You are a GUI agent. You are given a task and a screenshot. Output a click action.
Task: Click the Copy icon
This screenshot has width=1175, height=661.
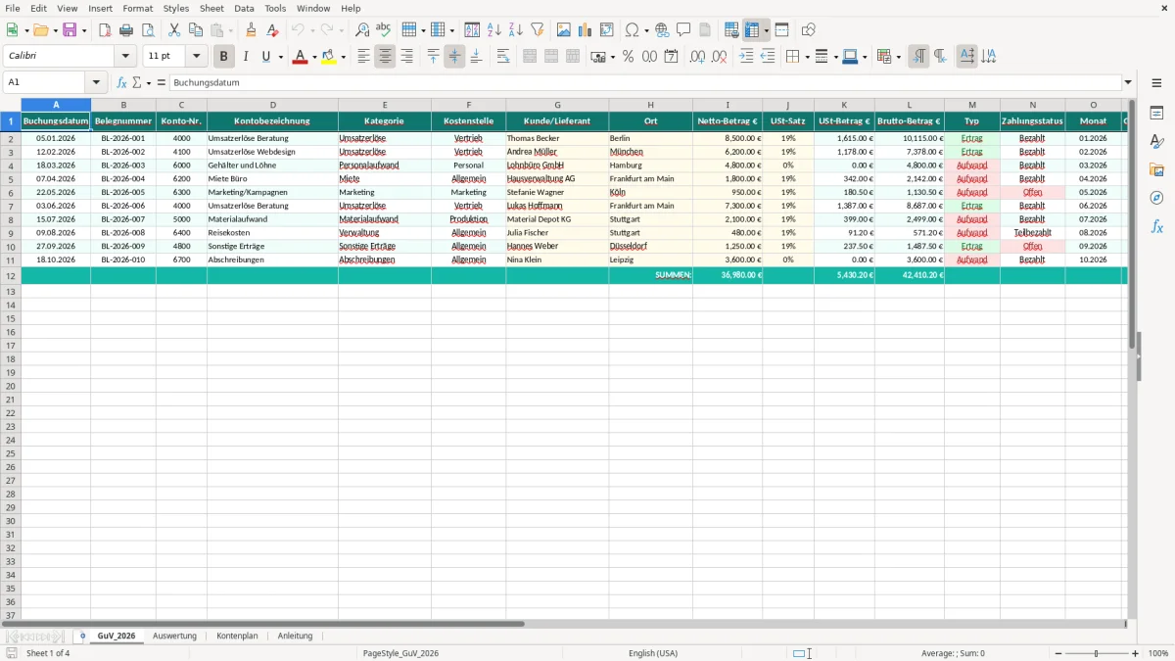point(196,30)
